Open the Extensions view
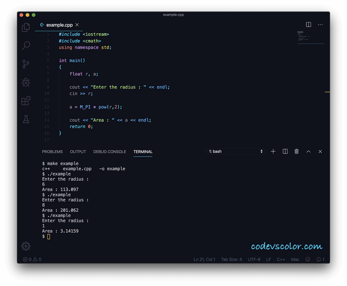The width and height of the screenshot is (347, 286). pos(25,101)
